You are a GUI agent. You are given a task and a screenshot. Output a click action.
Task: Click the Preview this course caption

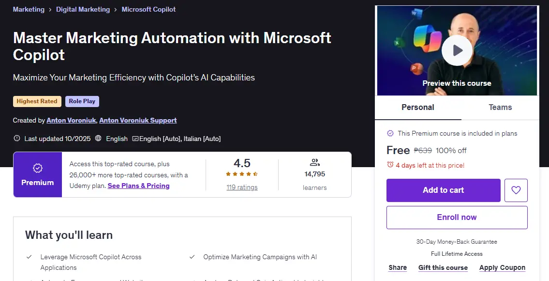click(457, 83)
